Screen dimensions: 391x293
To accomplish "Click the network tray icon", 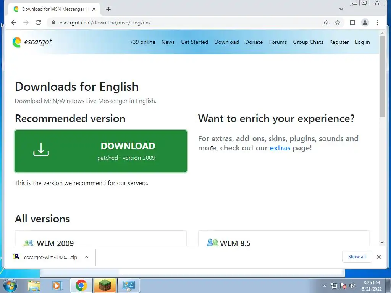I will pos(334,286).
